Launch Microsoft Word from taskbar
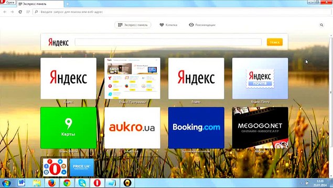 (21, 183)
